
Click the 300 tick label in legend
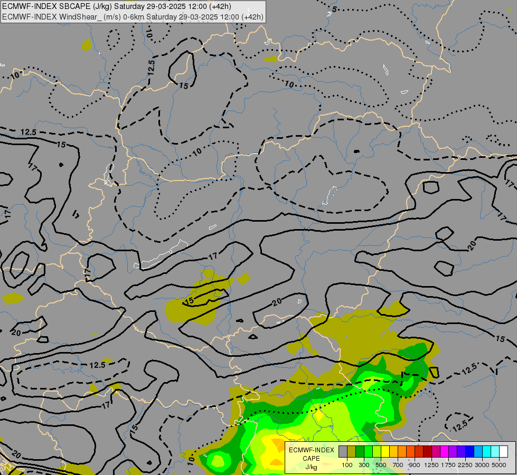point(364,465)
